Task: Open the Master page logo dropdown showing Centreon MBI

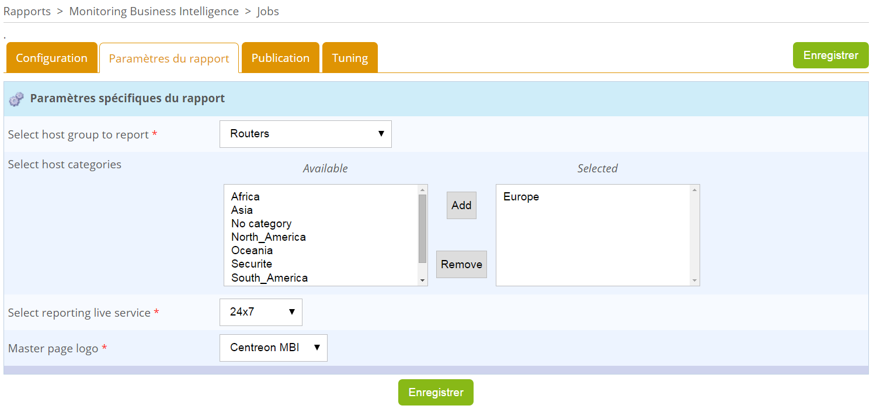Action: click(x=273, y=348)
